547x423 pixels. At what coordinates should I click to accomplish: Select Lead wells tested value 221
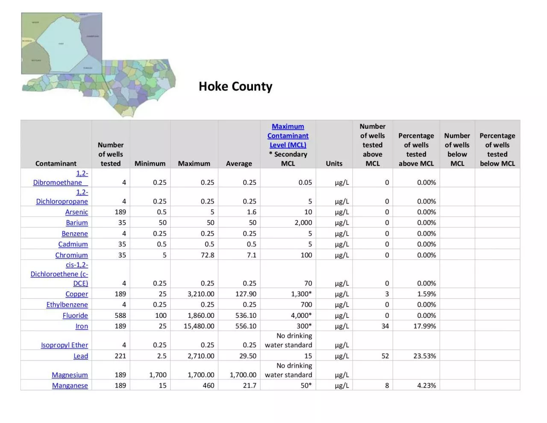pos(121,356)
